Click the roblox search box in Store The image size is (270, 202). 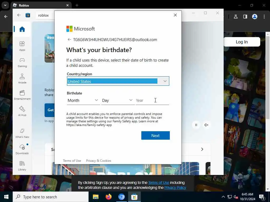(45, 15)
